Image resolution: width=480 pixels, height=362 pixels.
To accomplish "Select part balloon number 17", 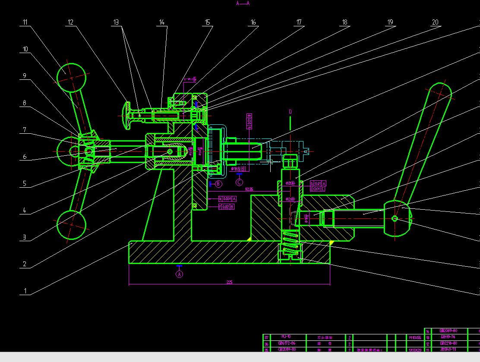I will click(299, 22).
